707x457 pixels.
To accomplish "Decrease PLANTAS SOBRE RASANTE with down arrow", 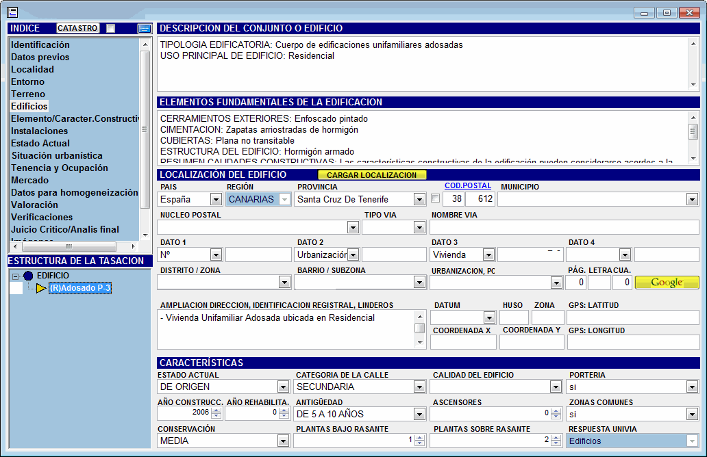I will pyautogui.click(x=556, y=443).
